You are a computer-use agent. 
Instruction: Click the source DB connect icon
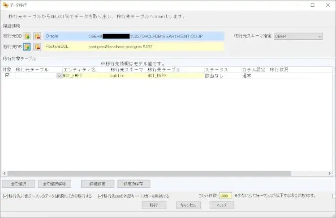(26, 36)
